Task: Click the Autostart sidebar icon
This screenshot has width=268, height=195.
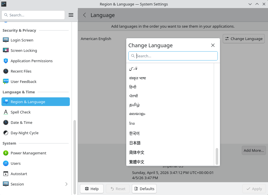Action: [x=6, y=174]
